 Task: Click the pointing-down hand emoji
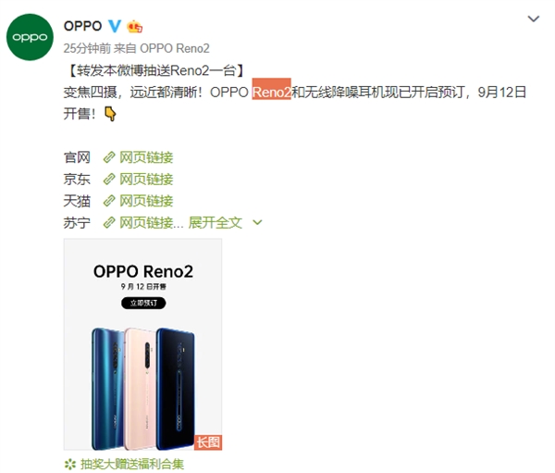click(110, 114)
